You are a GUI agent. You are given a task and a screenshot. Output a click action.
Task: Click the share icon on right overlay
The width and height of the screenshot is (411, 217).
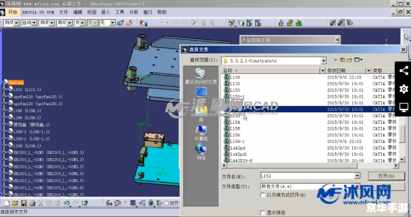pyautogui.click(x=403, y=71)
